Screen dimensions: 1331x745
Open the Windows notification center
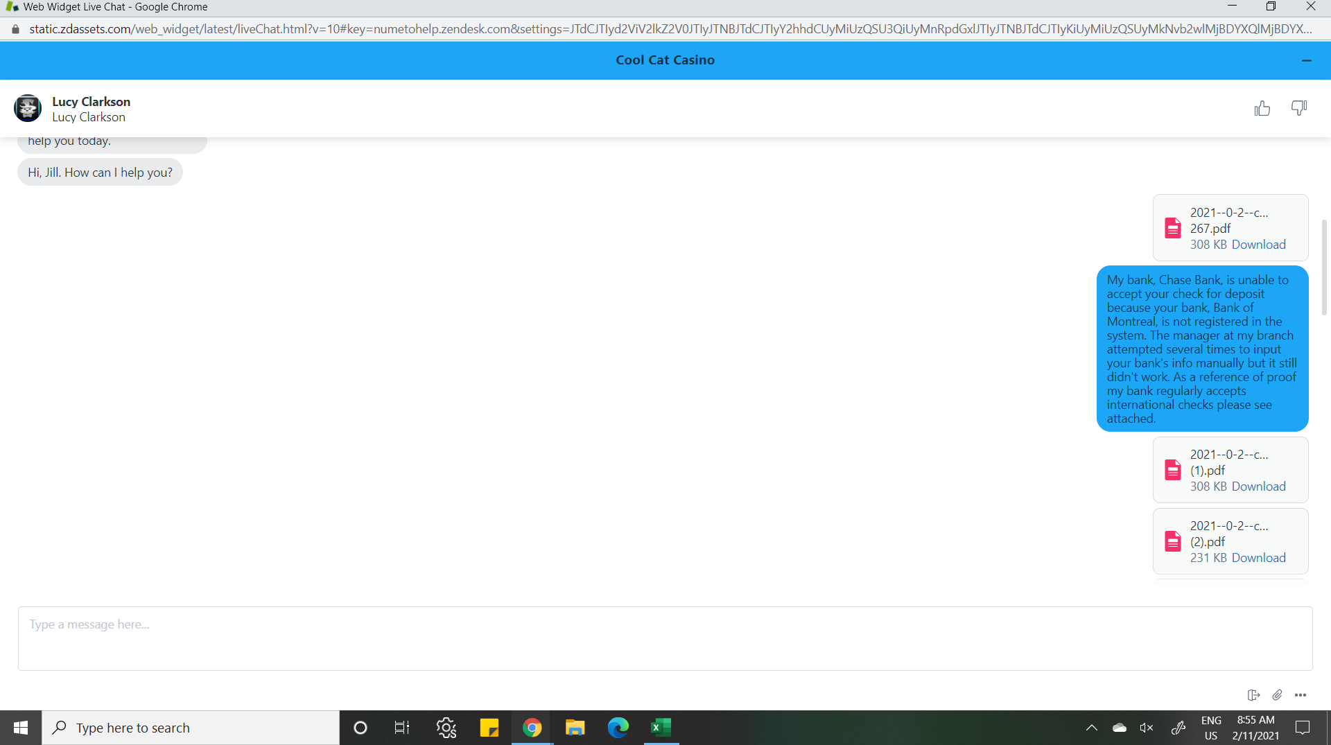tap(1303, 728)
